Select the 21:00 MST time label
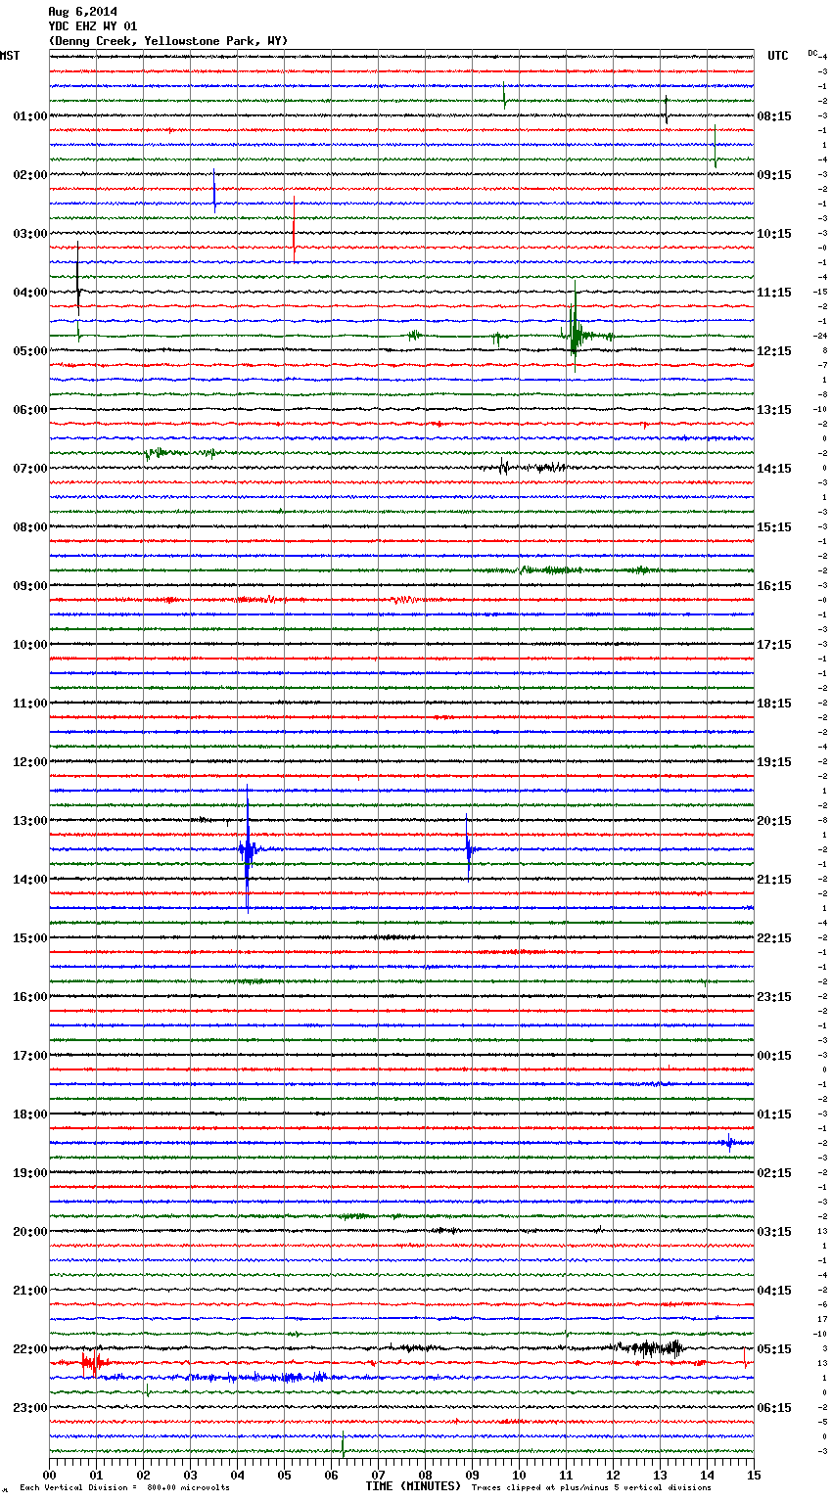Image resolution: width=832 pixels, height=1501 pixels. coord(30,1291)
